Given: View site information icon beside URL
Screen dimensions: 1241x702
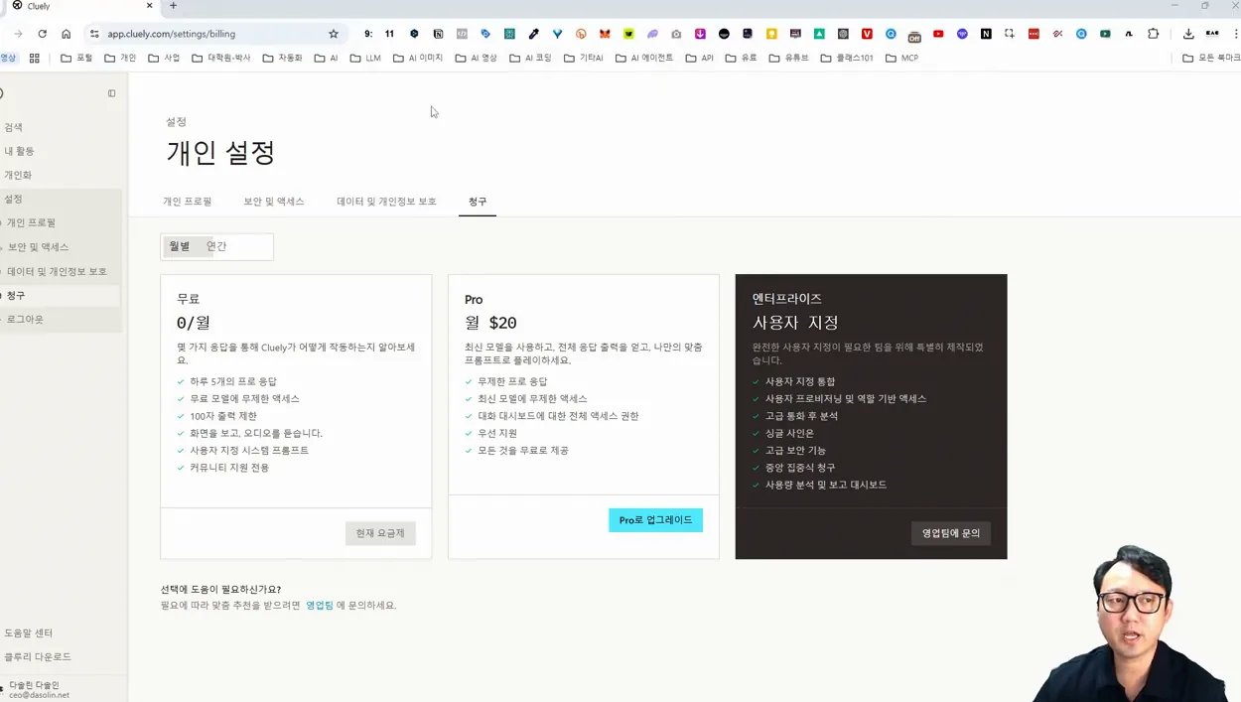Looking at the screenshot, I should (x=94, y=34).
